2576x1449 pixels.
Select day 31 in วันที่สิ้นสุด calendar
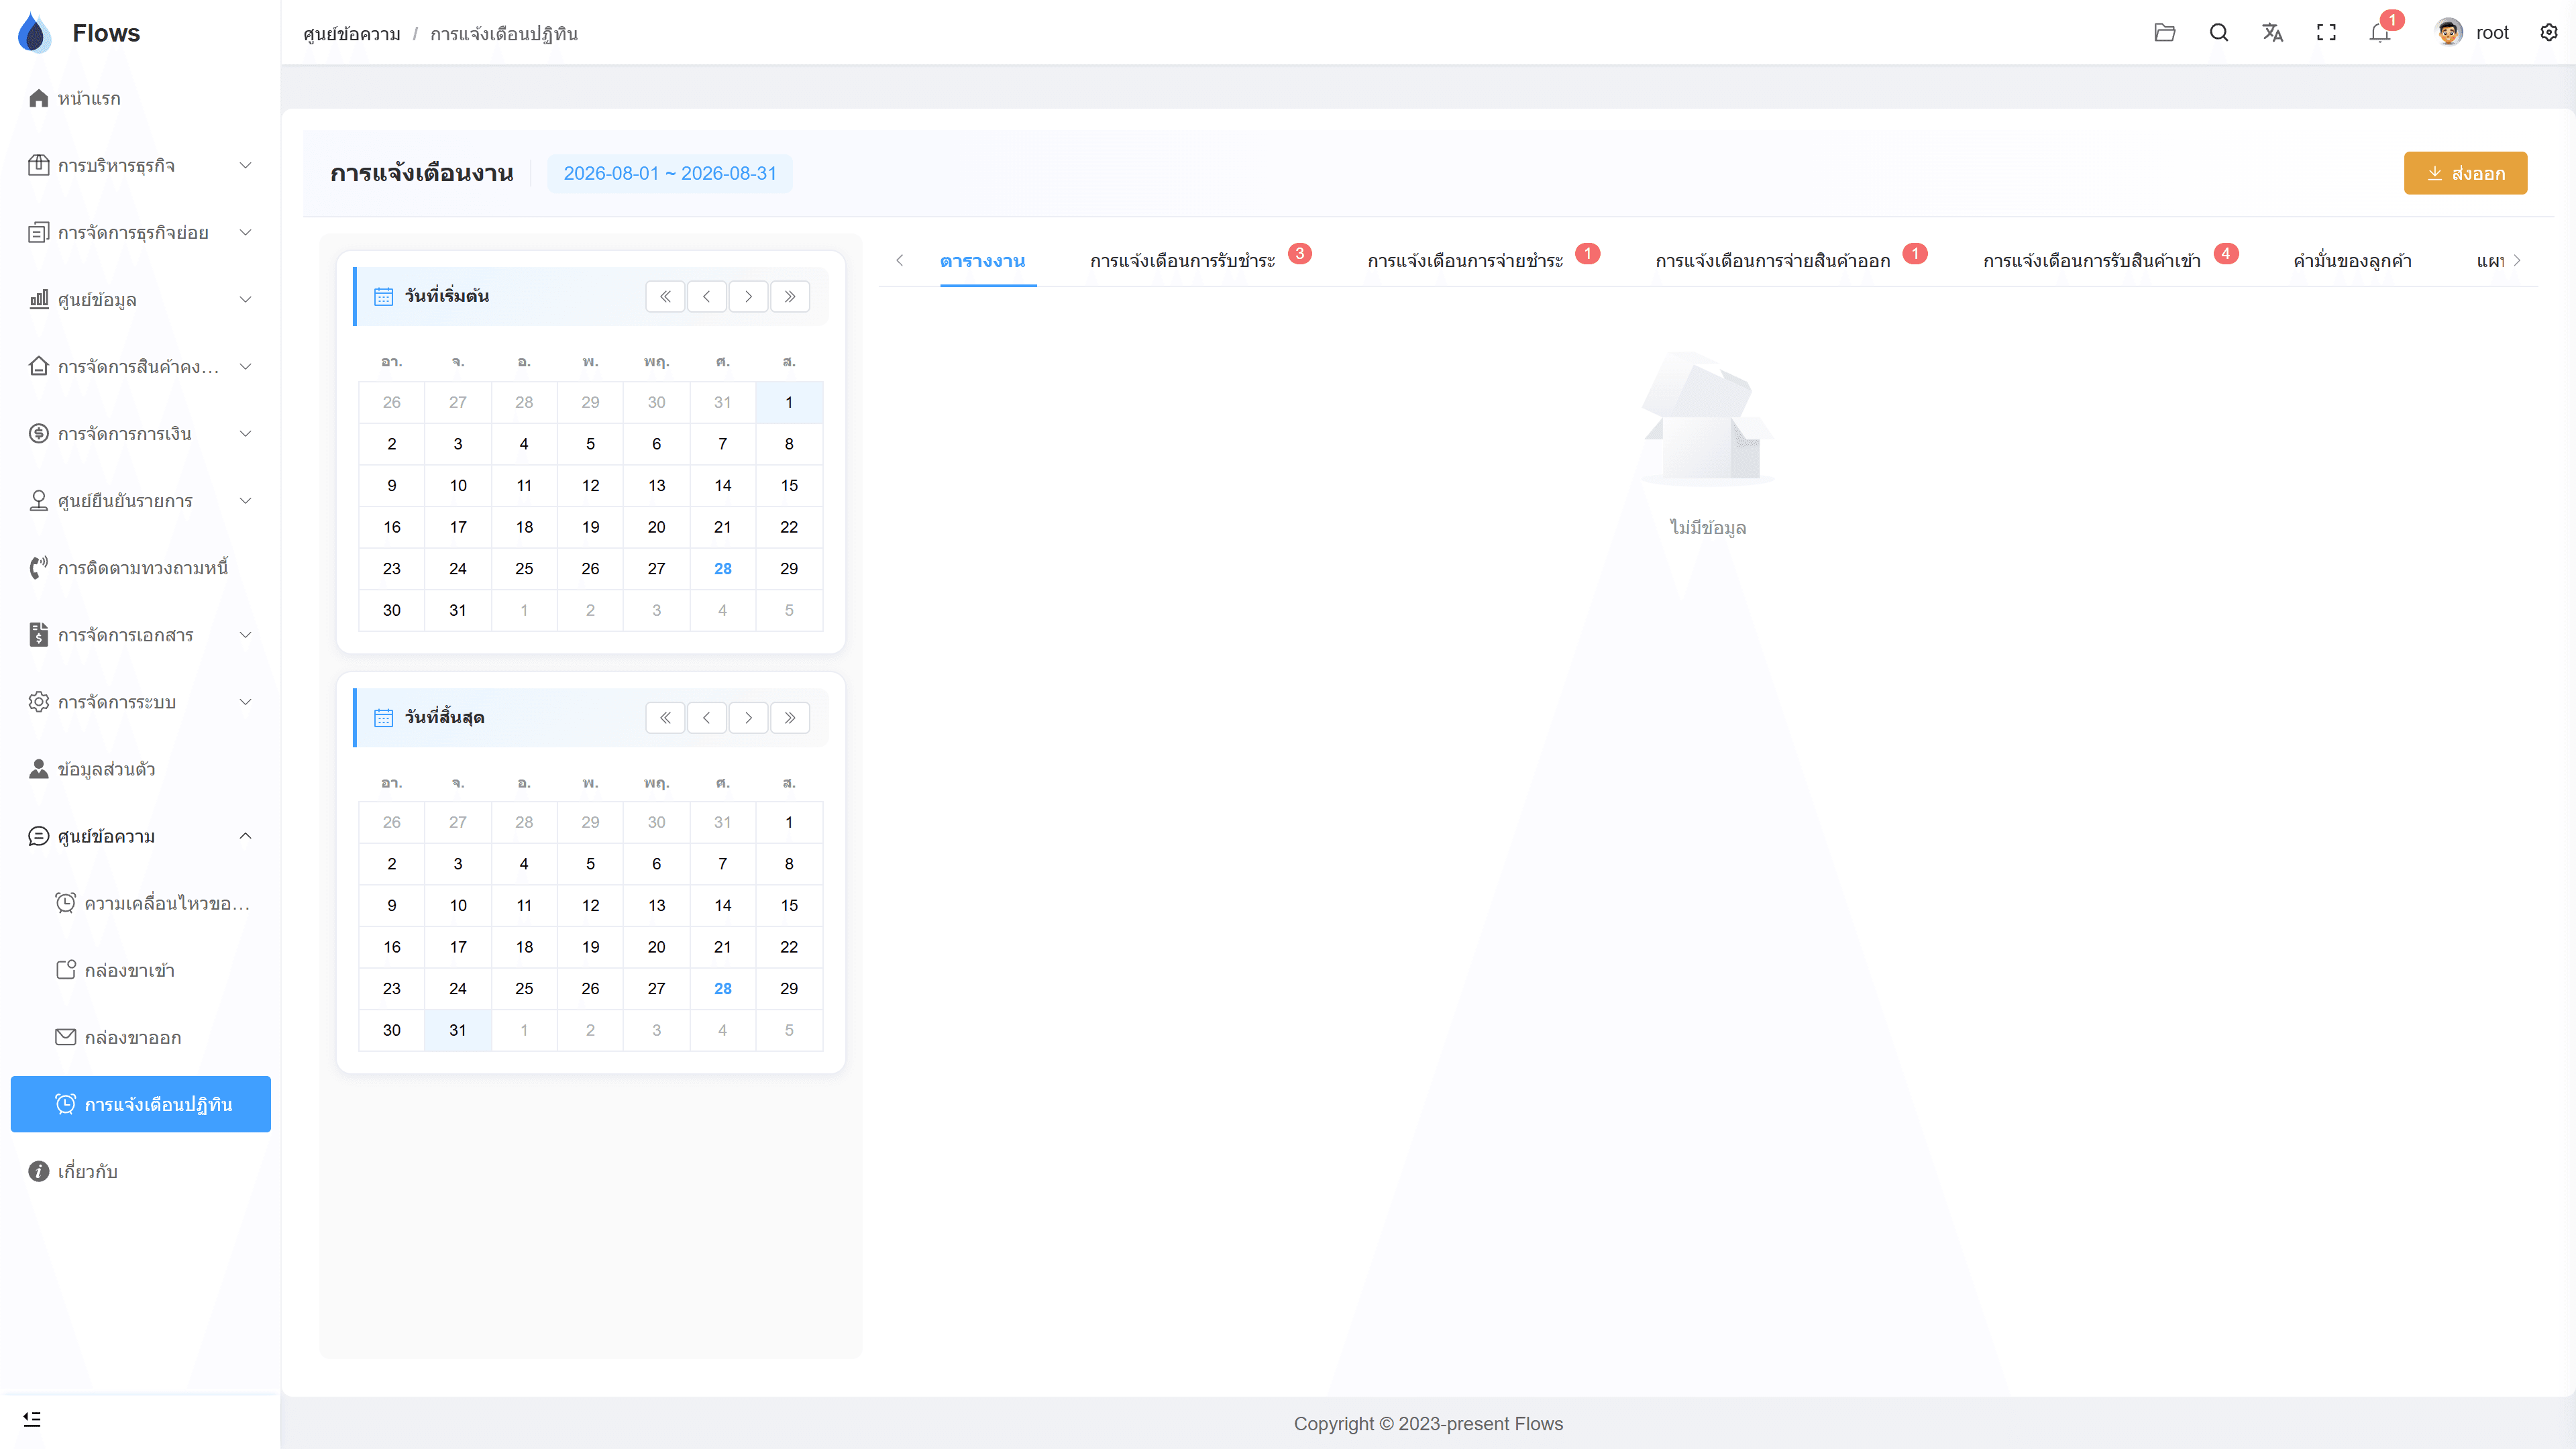[458, 1030]
